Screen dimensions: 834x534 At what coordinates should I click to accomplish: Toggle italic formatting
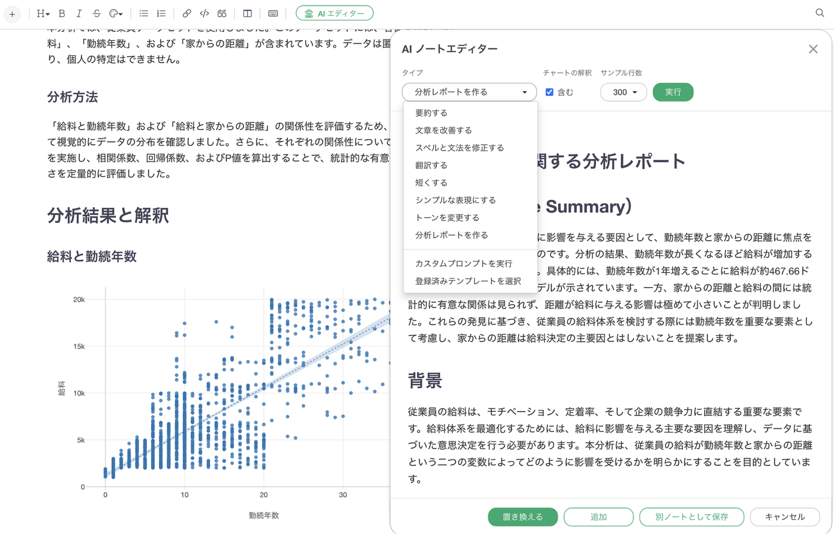[x=79, y=14]
